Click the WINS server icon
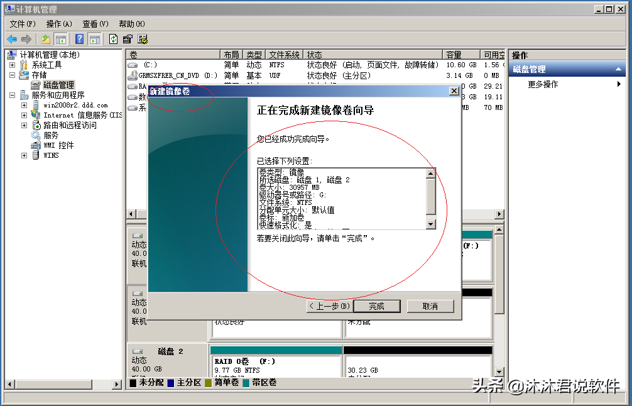The image size is (632, 406). [35, 155]
